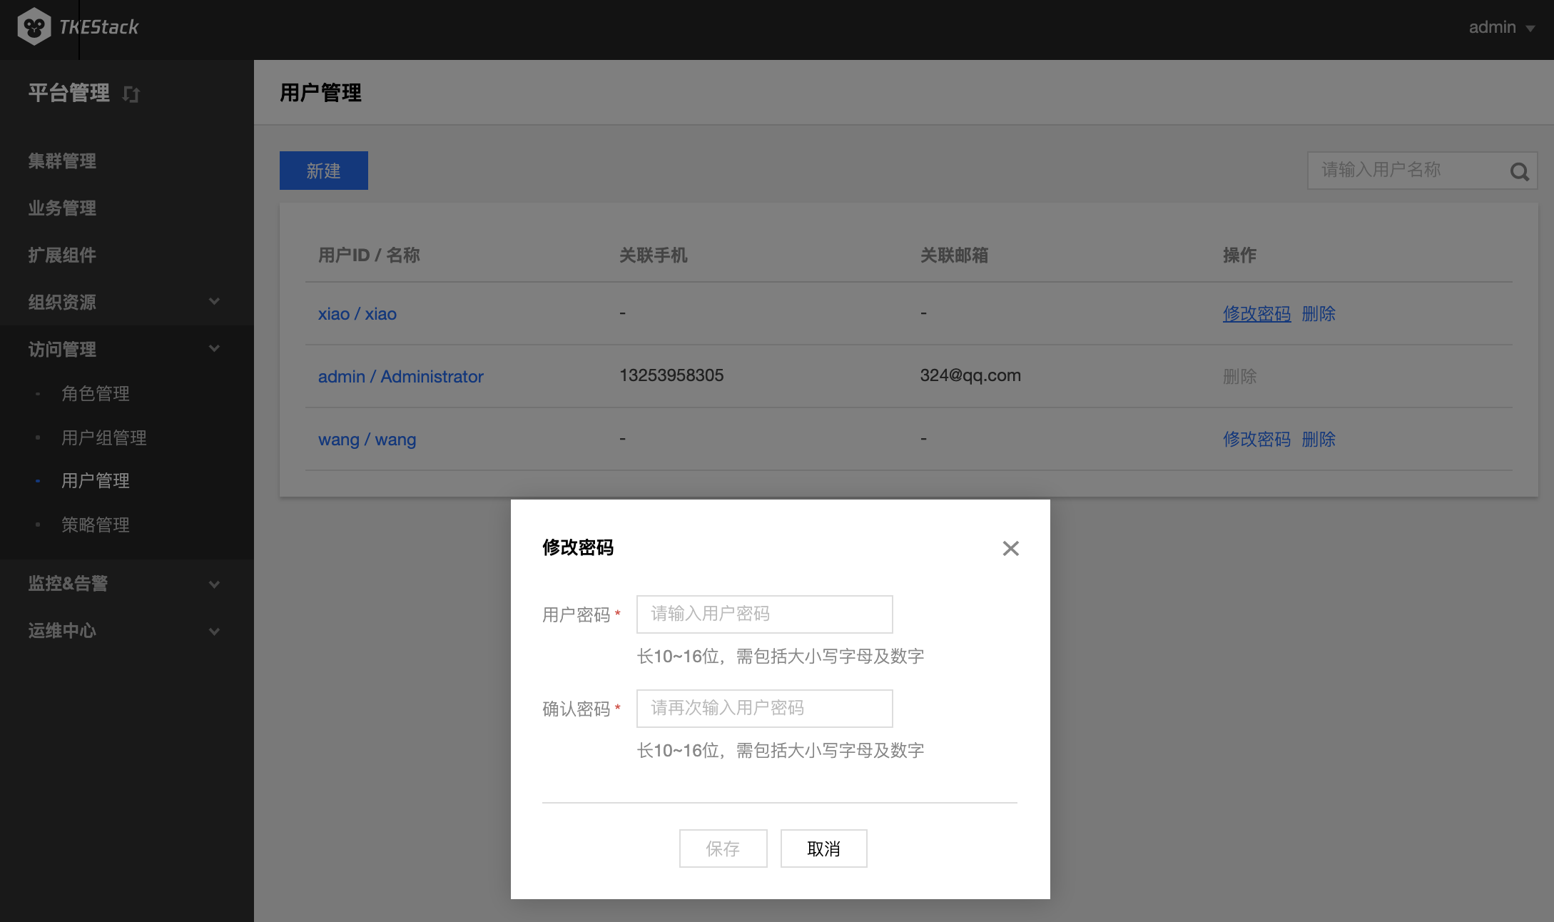Click the 修改密码 dialog title

pyautogui.click(x=578, y=548)
